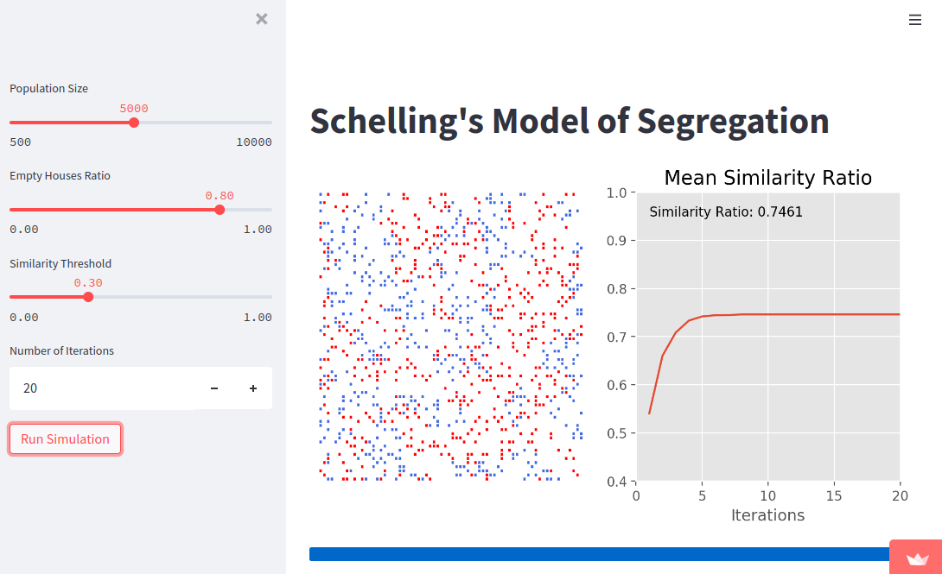The image size is (942, 574).
Task: Click the Population Size label text
Action: point(49,88)
